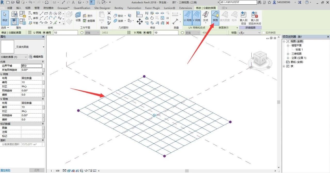Open the 设置 work plane tool
330x173 pixels.
[x=78, y=17]
